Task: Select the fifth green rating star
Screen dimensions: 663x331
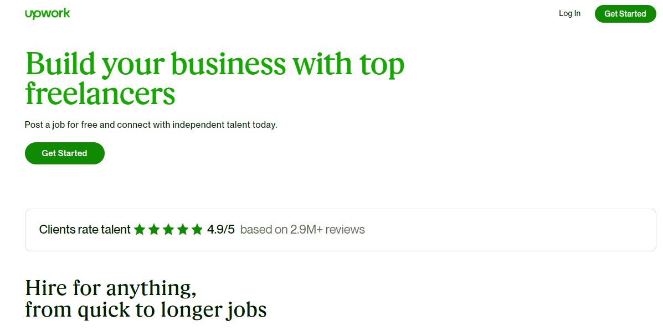Action: click(197, 230)
